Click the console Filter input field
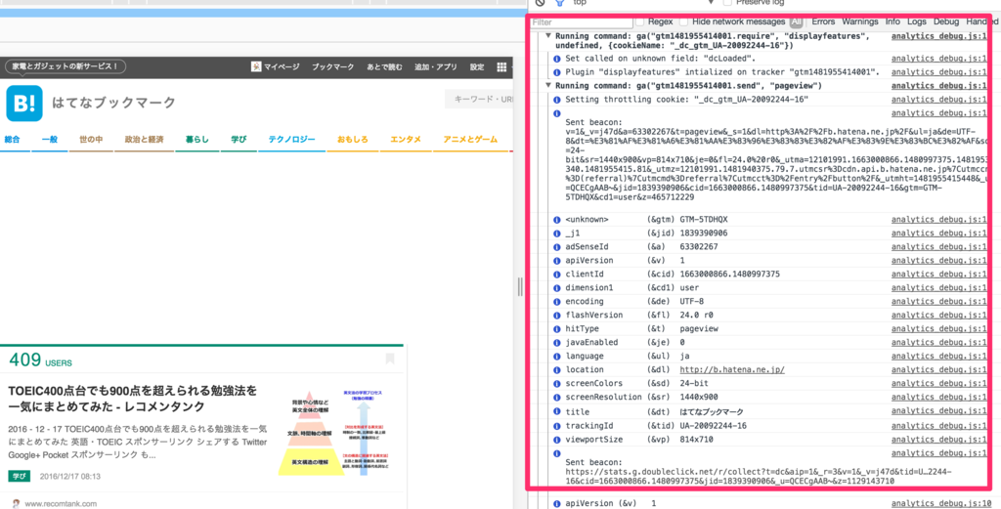 pos(582,22)
